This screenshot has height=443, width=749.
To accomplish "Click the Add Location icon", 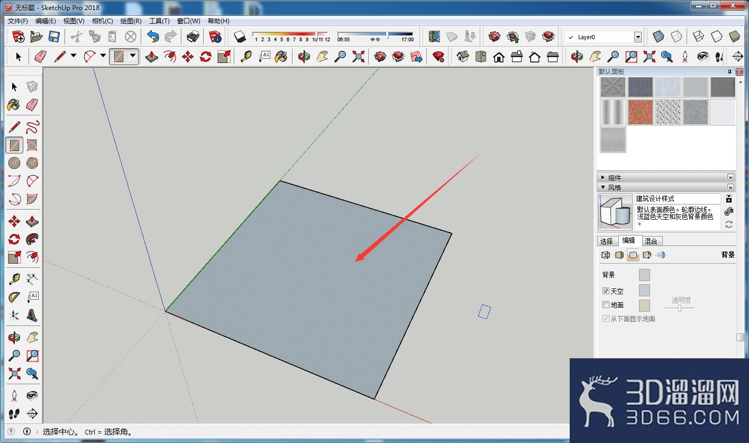I will 434,37.
